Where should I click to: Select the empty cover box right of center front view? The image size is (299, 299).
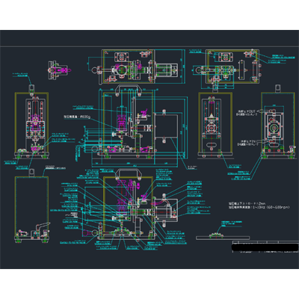[x=166, y=126]
